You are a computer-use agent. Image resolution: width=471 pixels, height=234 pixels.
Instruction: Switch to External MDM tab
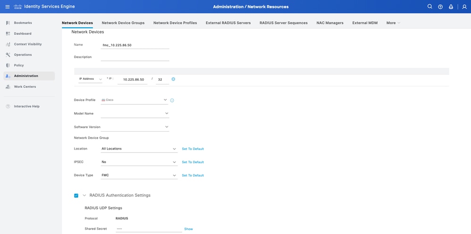365,23
